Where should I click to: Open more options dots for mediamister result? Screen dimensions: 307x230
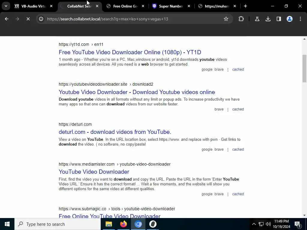click(228, 194)
